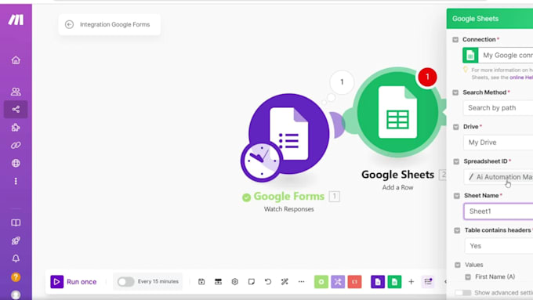Click the purple Google Forms favorite icon in the toolbar

(378, 282)
